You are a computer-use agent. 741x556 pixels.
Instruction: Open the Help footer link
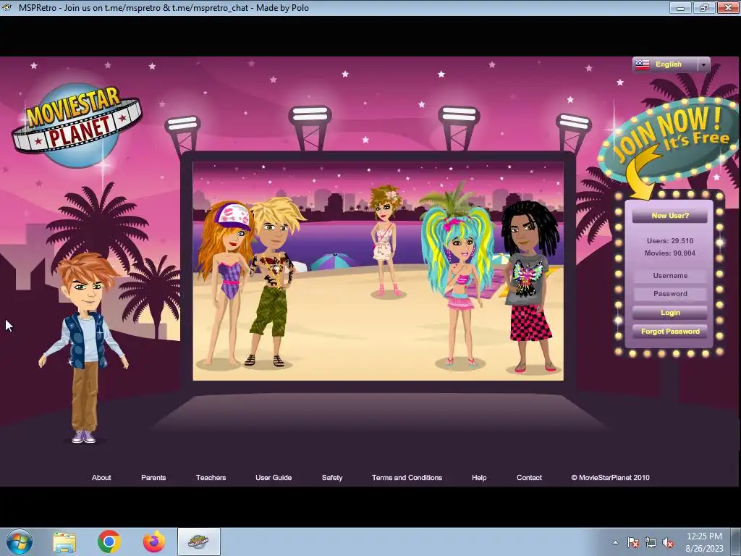479,478
